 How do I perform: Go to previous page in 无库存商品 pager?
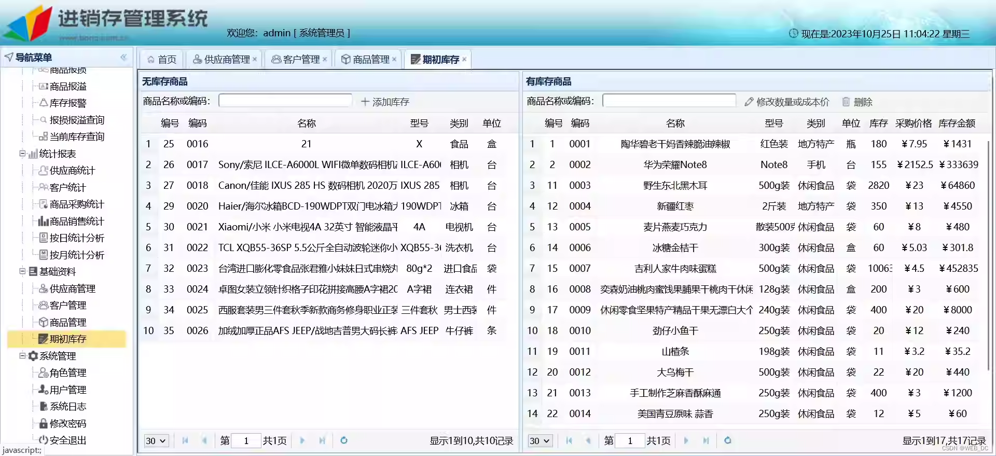204,440
